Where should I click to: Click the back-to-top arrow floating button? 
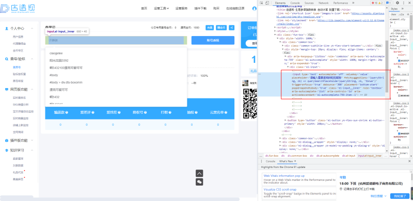[x=199, y=173]
